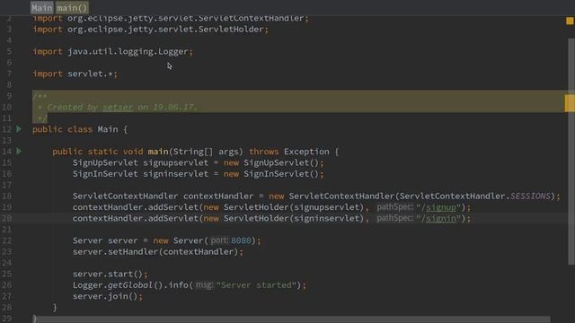Click Logger.getGlobal() call
The width and height of the screenshot is (575, 323).
118,285
